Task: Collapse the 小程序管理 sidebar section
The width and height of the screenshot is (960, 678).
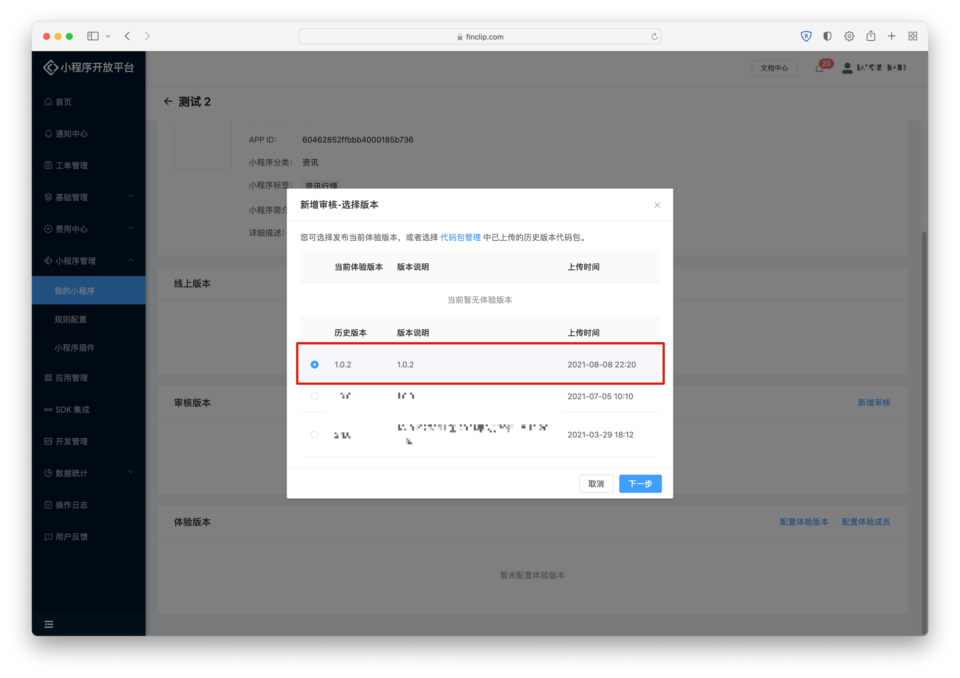Action: click(88, 261)
